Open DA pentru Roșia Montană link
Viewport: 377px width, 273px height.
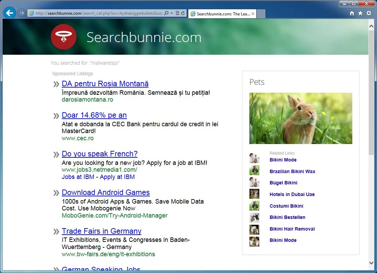(105, 83)
